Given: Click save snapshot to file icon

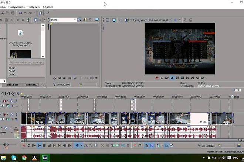Looking at the screenshot, I should pyautogui.click(x=191, y=20).
